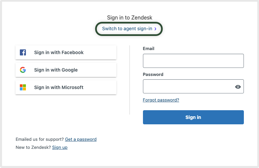Click the Password field label
This screenshot has width=259, height=168.
[x=153, y=74]
